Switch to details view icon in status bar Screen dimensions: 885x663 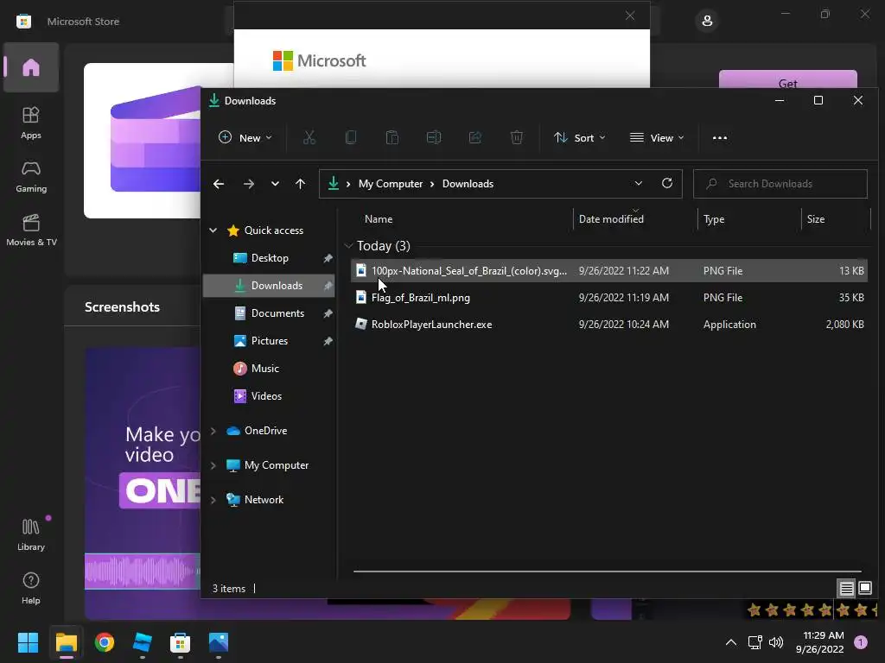846,588
